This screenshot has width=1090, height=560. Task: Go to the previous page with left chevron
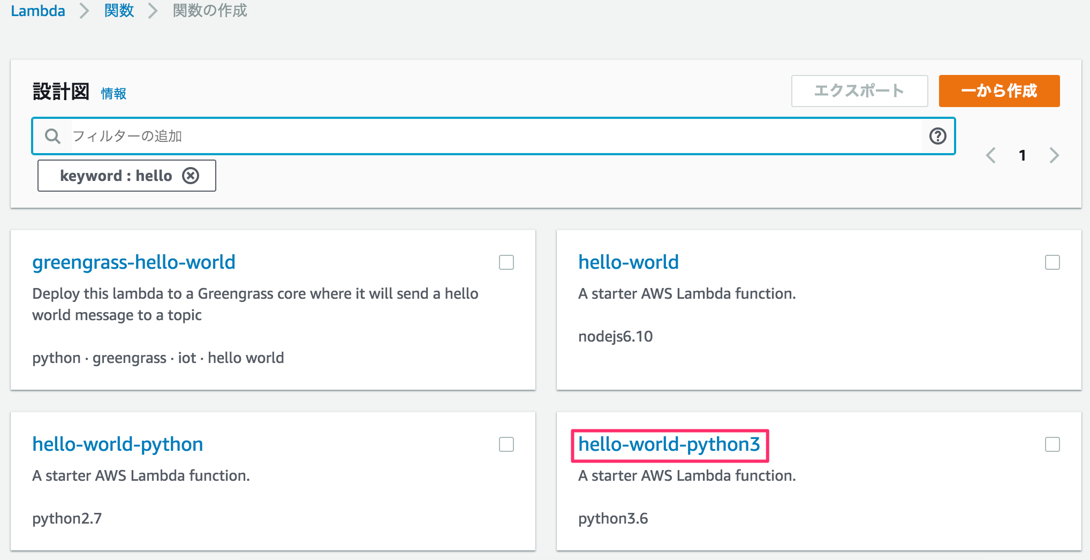point(991,155)
